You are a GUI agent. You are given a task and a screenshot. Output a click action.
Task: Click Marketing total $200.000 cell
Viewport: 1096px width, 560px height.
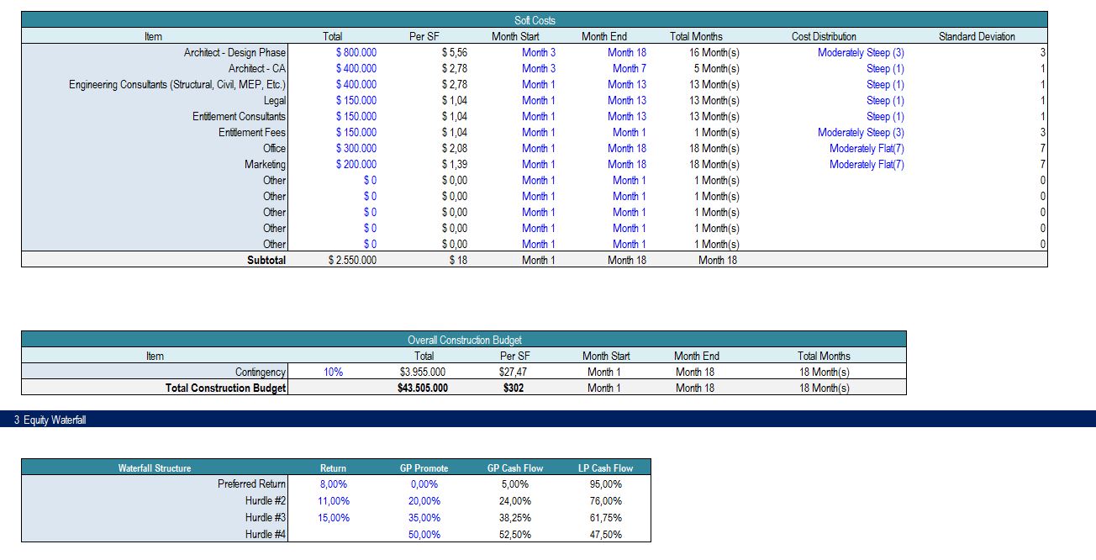coord(356,164)
